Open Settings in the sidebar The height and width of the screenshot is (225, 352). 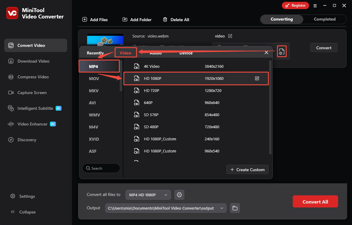click(23, 196)
